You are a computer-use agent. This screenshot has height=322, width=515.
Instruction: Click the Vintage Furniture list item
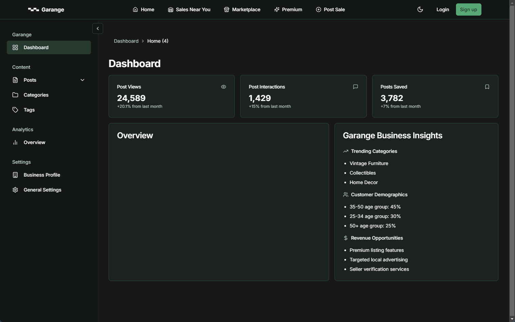369,163
